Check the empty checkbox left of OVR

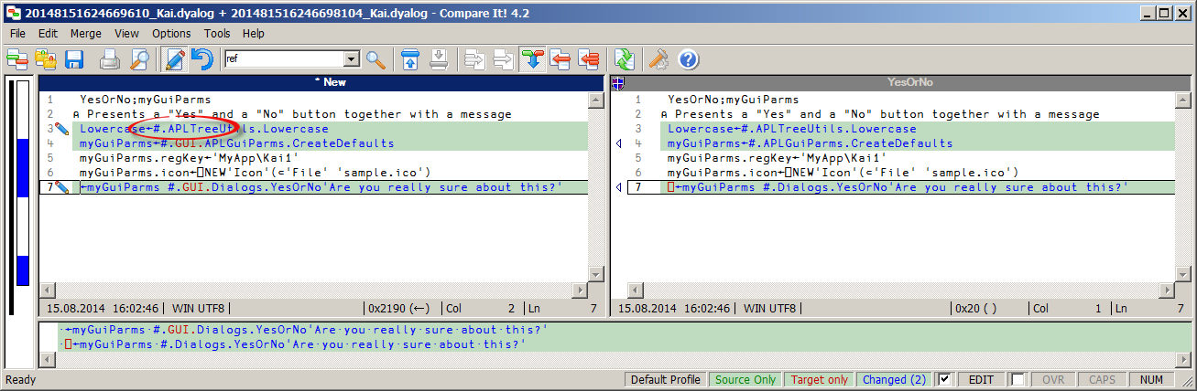tap(1017, 379)
